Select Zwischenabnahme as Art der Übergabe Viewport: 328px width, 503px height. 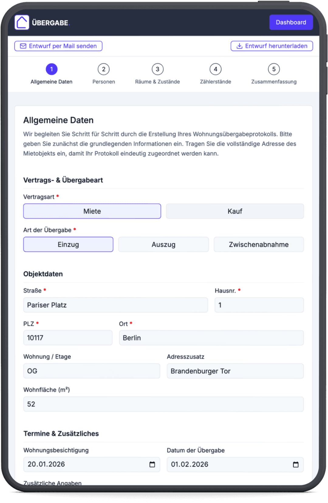[x=259, y=244]
